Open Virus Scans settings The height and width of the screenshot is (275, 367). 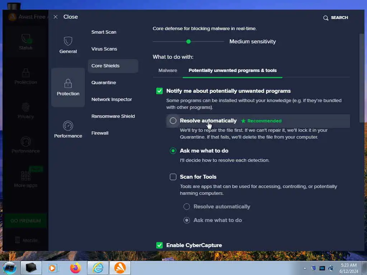pyautogui.click(x=104, y=49)
